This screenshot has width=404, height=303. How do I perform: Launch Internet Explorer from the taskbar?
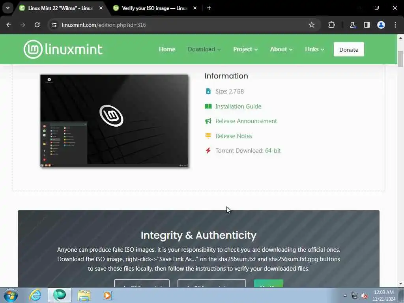click(x=35, y=295)
